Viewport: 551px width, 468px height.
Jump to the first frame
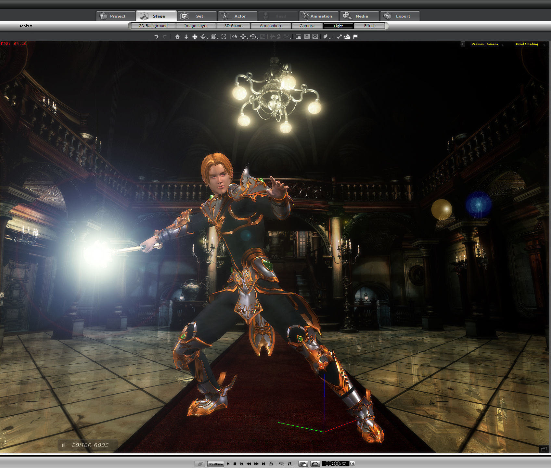[242, 464]
